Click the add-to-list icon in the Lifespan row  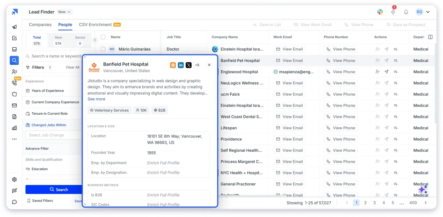(395, 128)
